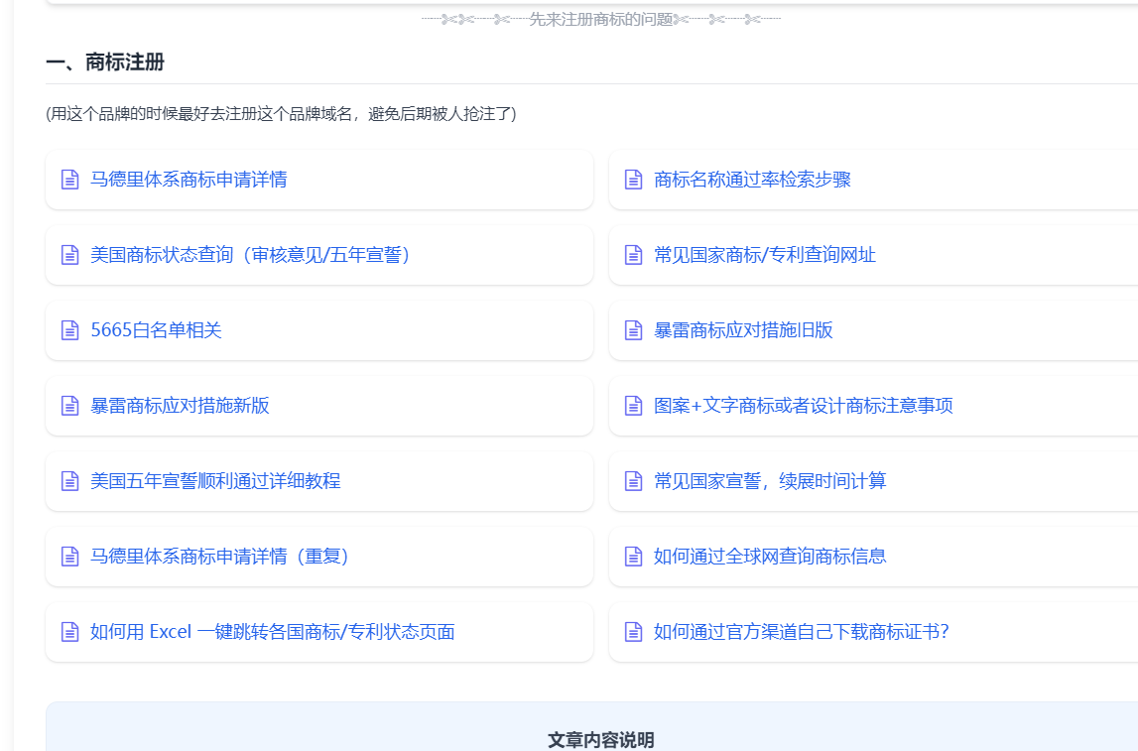Click the file icon for 暴雷商标应对措施新版
The image size is (1138, 751).
pyautogui.click(x=69, y=406)
